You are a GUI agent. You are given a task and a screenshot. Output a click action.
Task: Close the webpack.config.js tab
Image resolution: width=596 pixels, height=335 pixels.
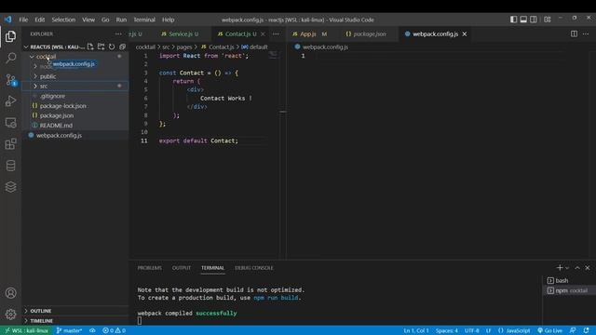(465, 33)
